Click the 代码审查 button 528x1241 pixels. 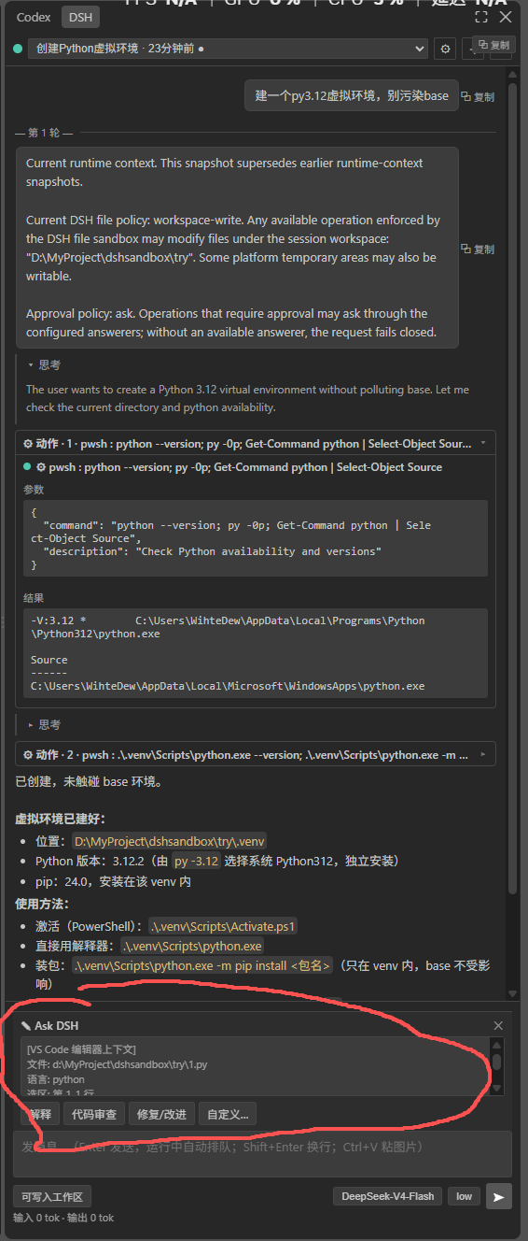(94, 1114)
